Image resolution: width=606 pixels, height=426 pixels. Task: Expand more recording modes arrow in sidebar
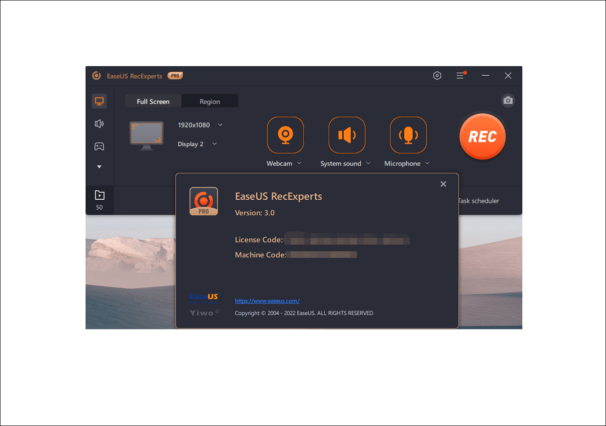pyautogui.click(x=99, y=167)
